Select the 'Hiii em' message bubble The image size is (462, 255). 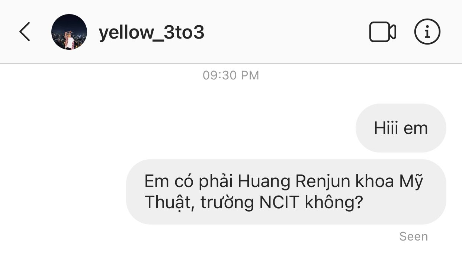(x=401, y=128)
